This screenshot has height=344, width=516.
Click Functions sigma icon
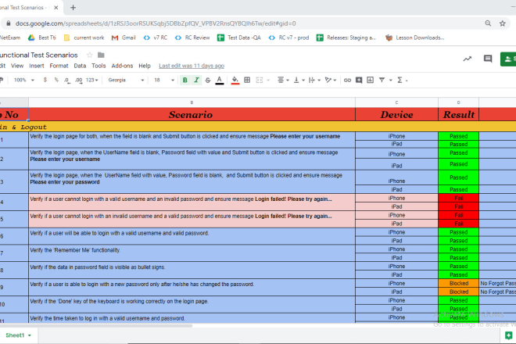(400, 80)
